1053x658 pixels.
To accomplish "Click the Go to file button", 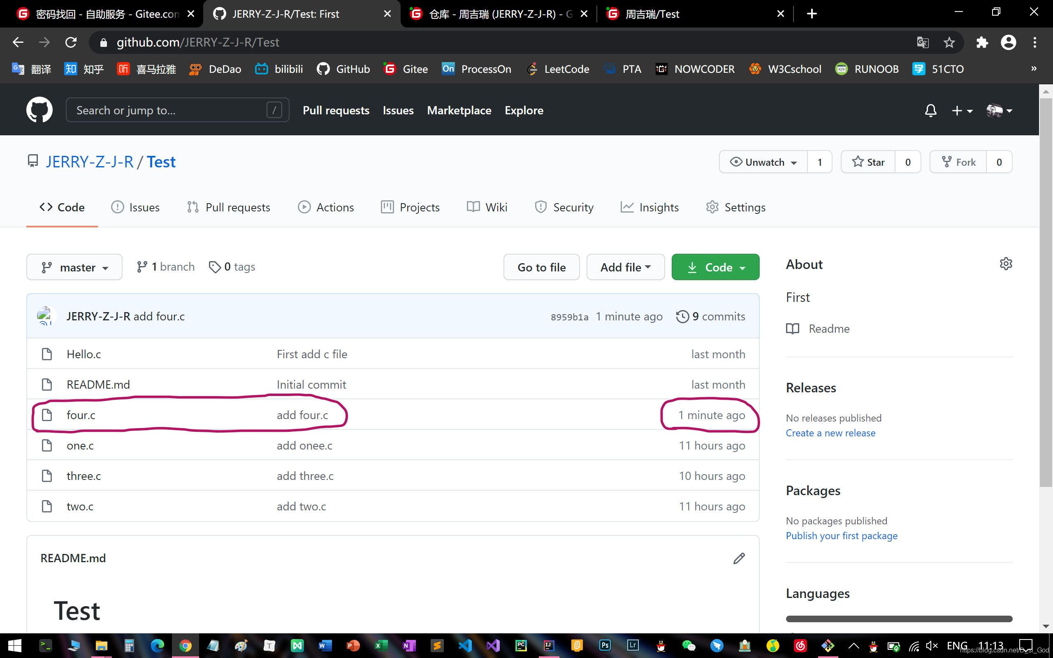I will [541, 267].
